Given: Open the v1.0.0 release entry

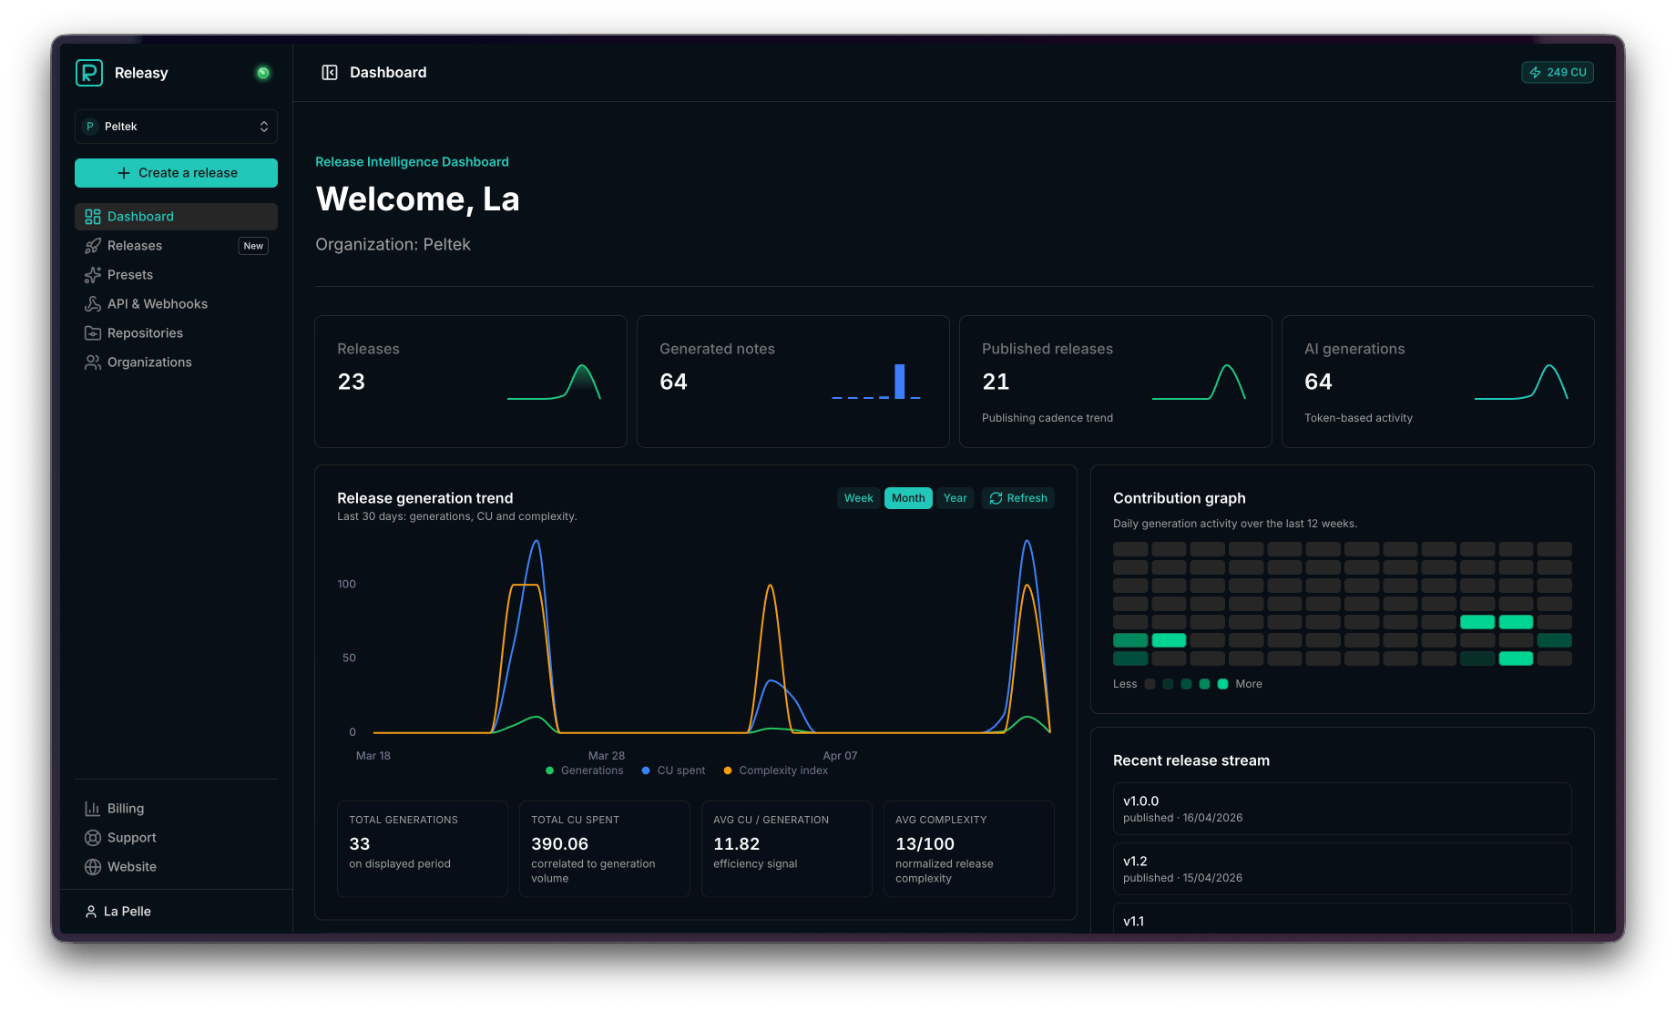Looking at the screenshot, I should (x=1342, y=809).
